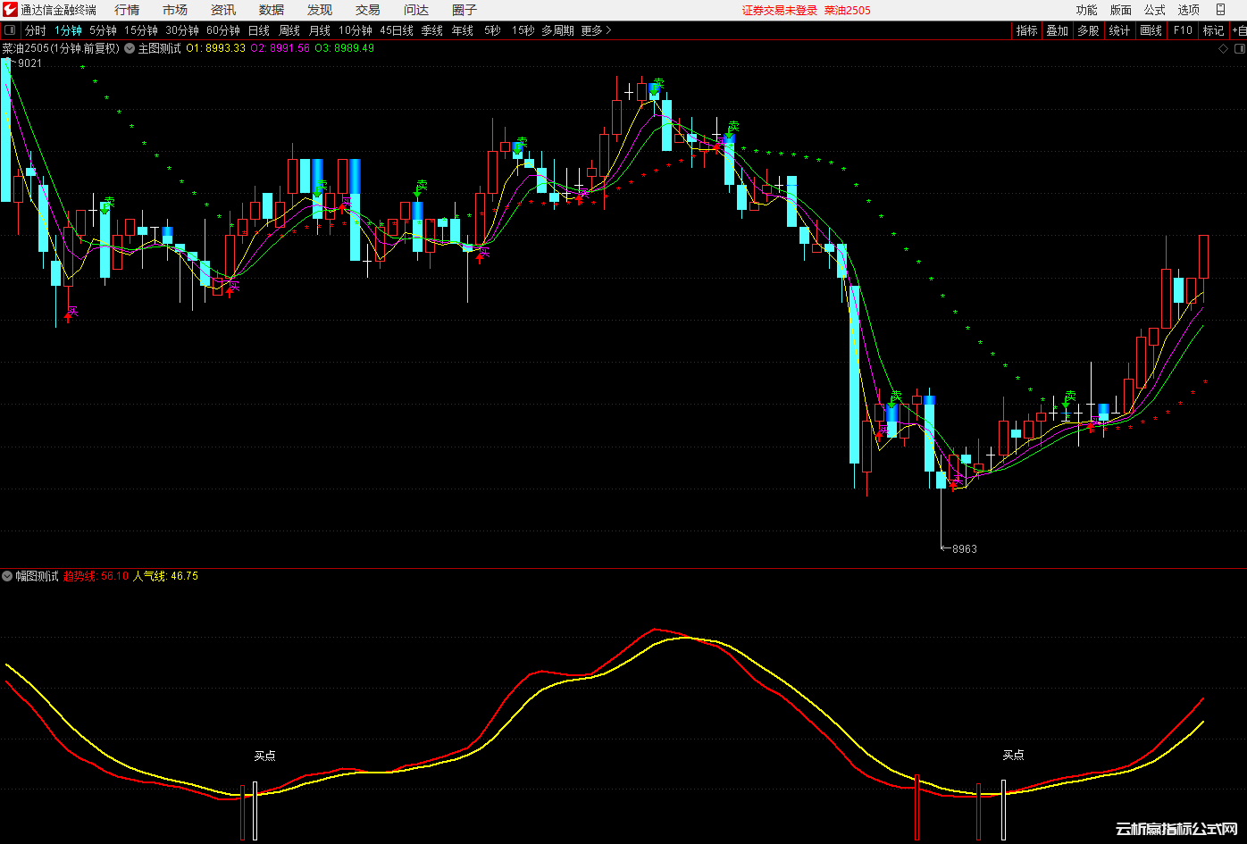The image size is (1247, 844).
Task: Open the 行情 menu
Action: [127, 10]
